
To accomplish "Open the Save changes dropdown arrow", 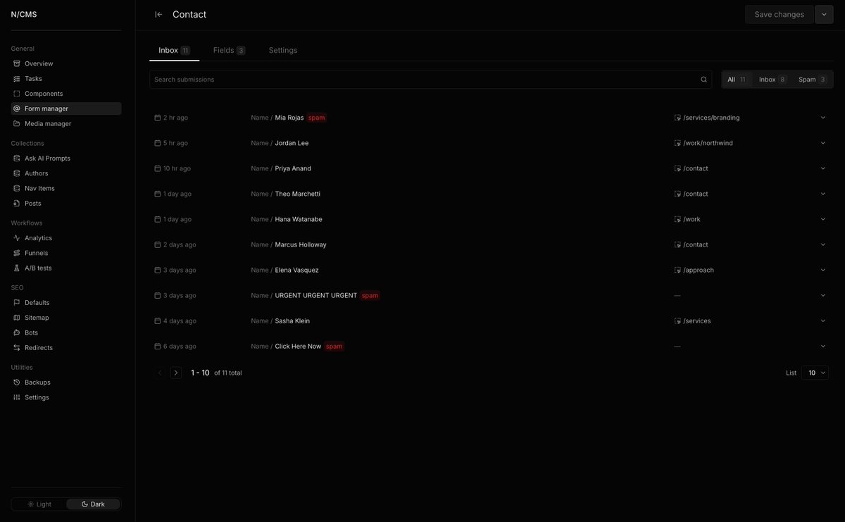I will [x=824, y=14].
